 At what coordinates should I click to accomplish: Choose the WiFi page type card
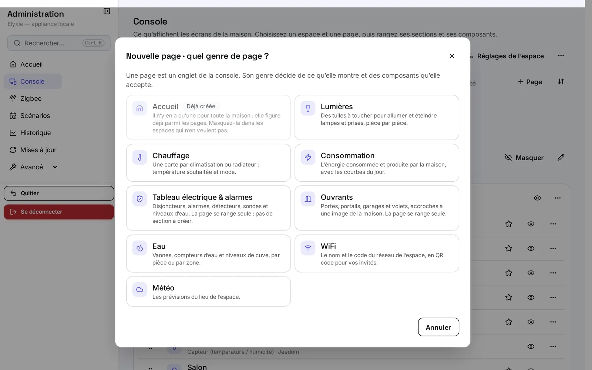(x=377, y=253)
